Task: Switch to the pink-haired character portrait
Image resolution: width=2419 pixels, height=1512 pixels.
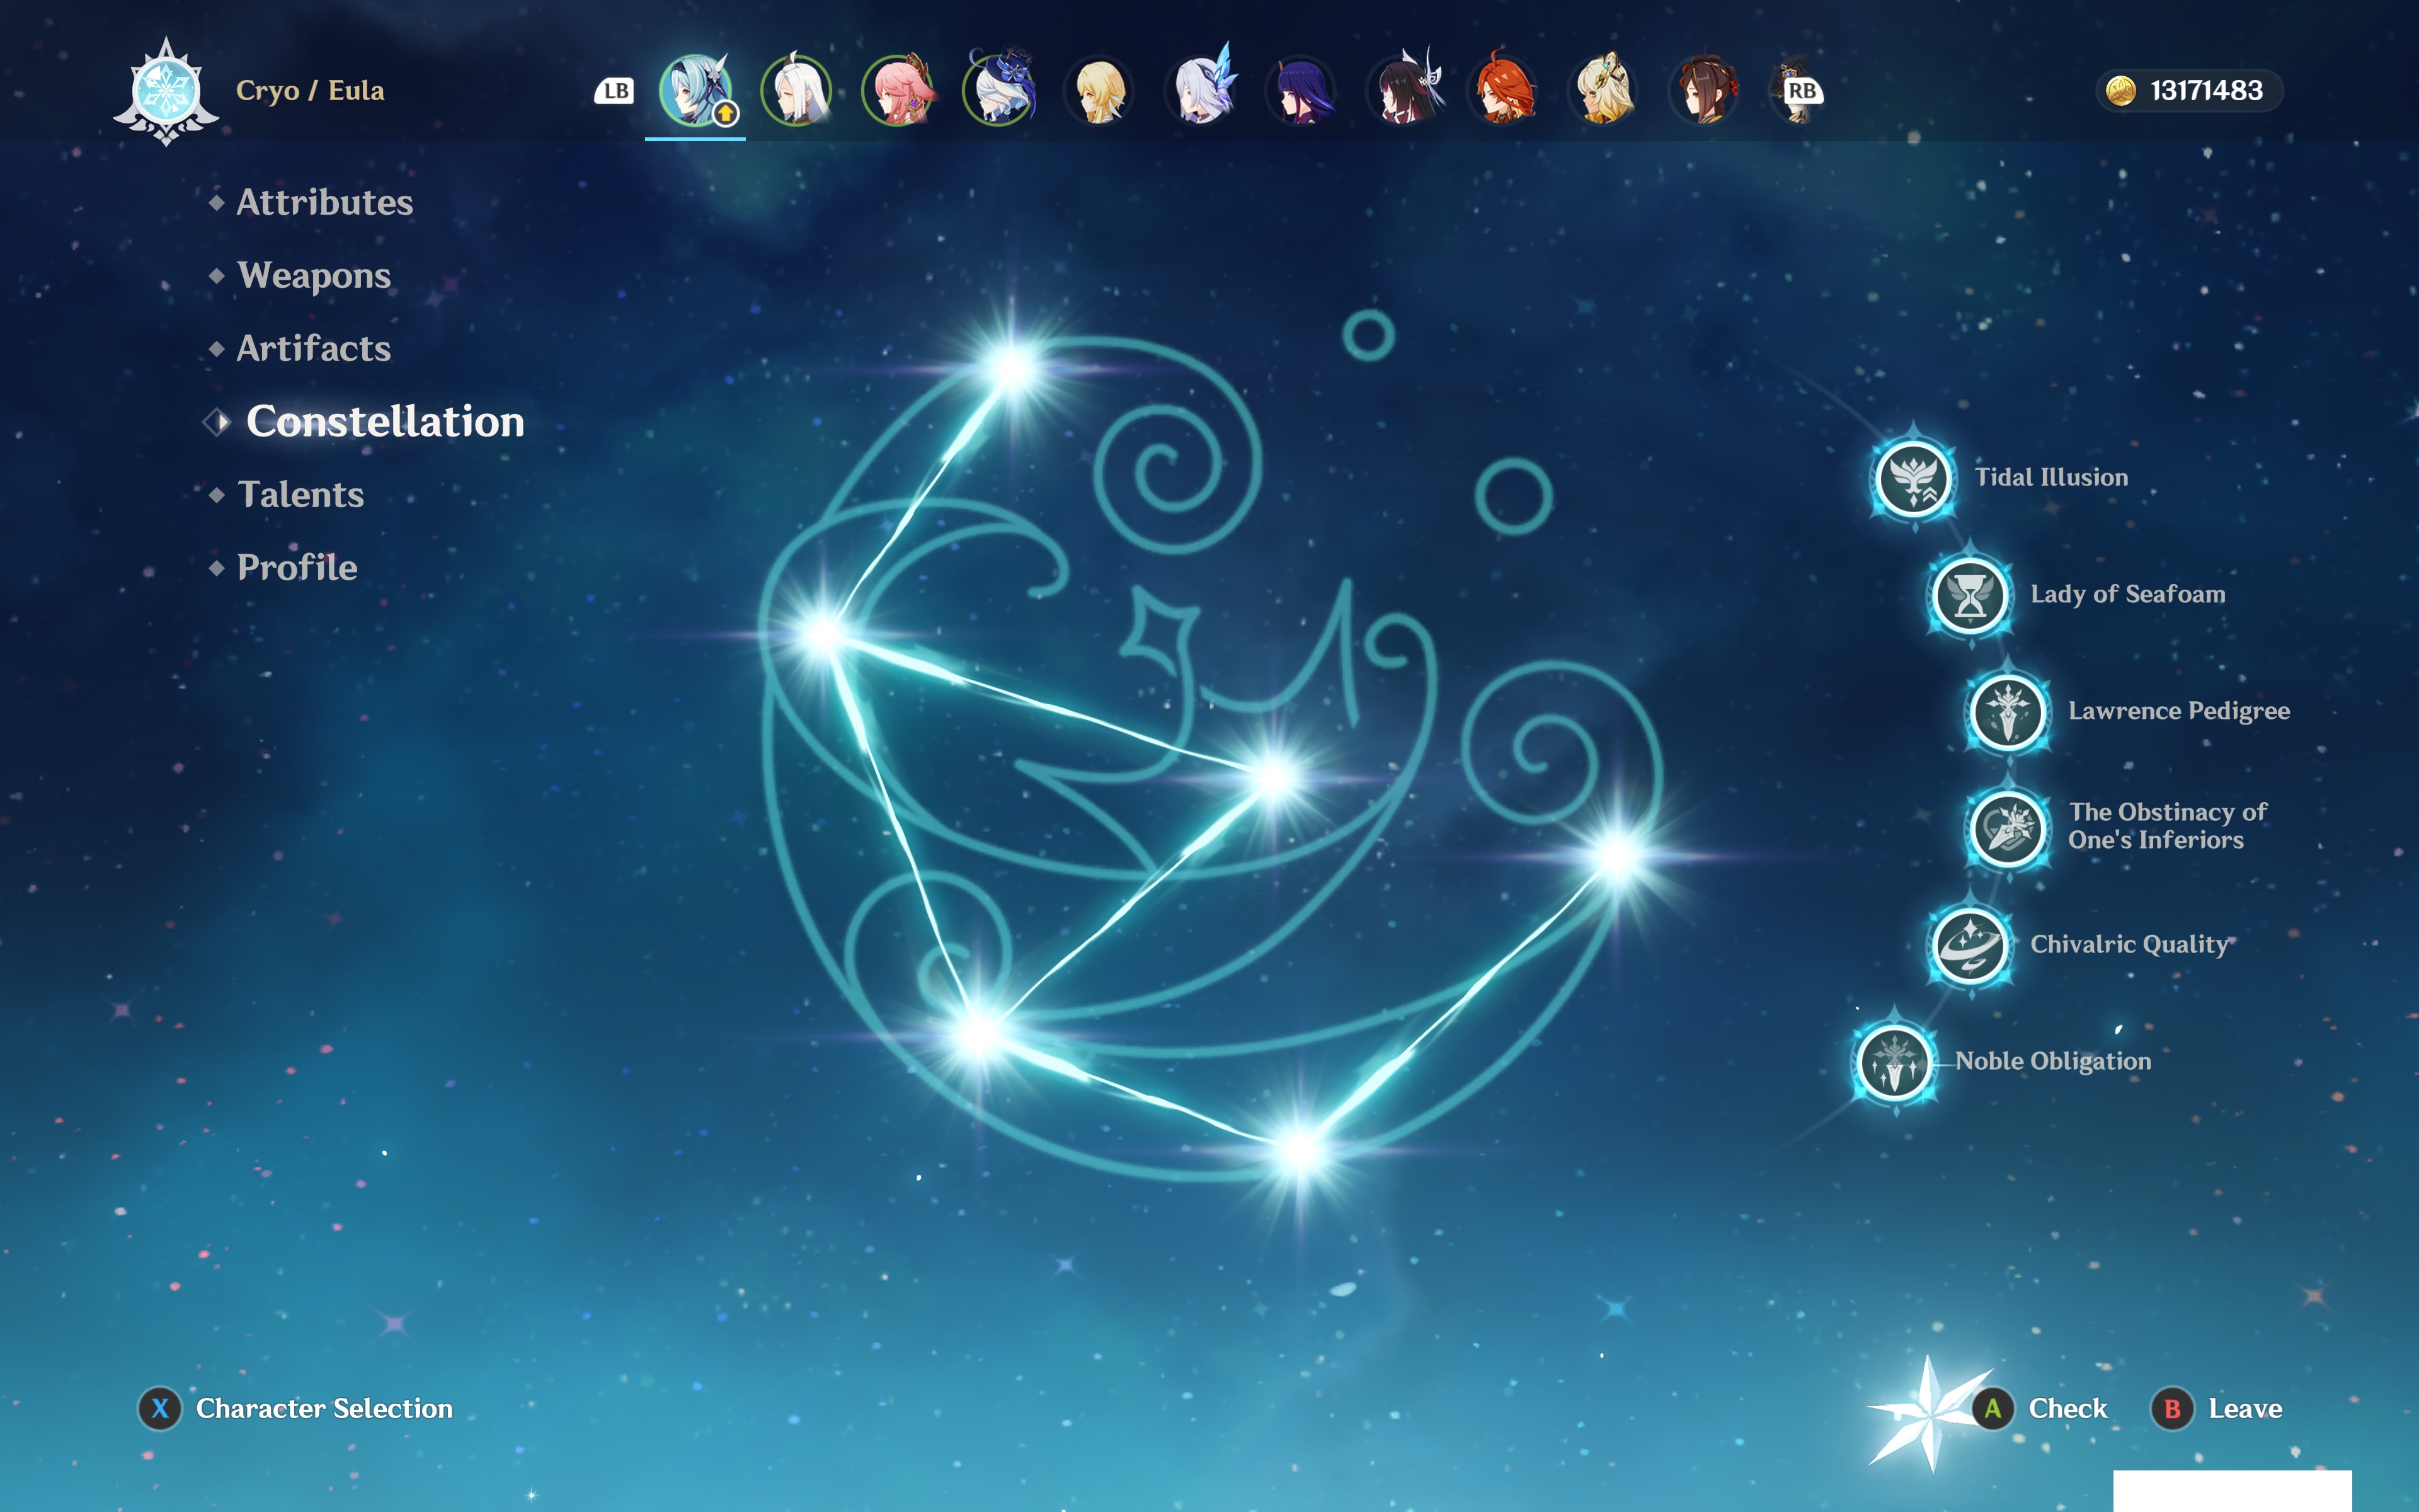Action: (x=896, y=91)
